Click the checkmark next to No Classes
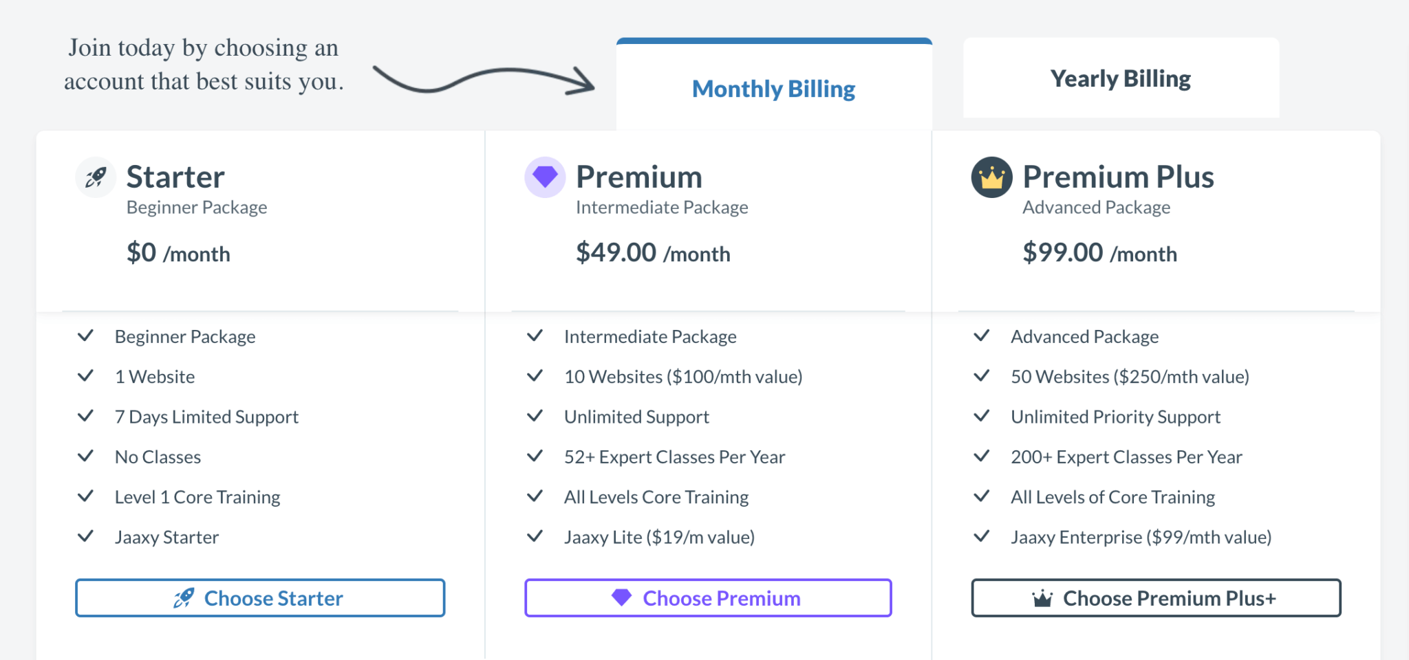 point(85,456)
